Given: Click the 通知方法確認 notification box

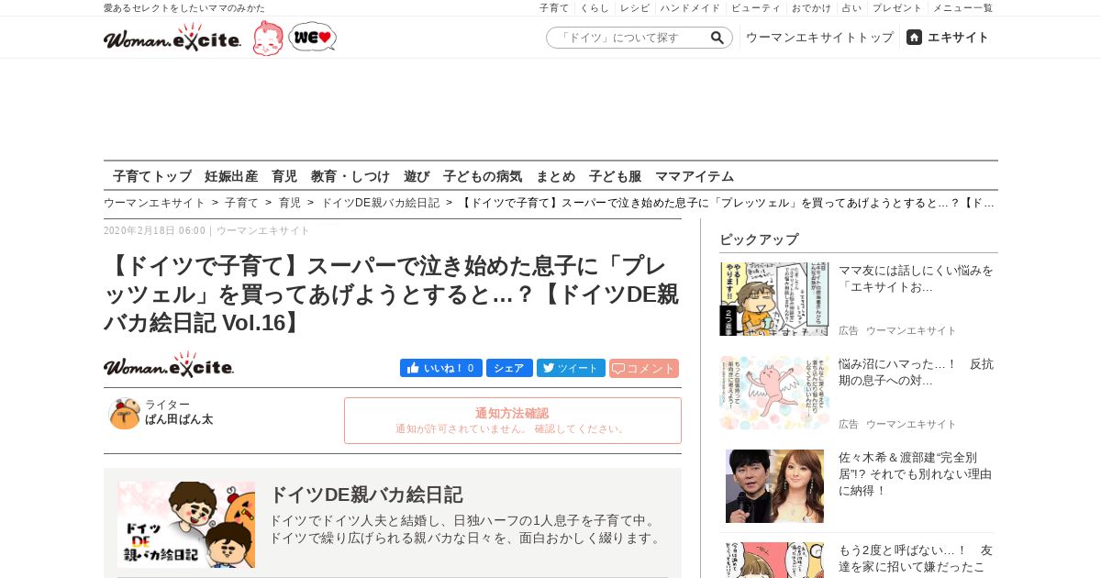Looking at the screenshot, I should (513, 420).
